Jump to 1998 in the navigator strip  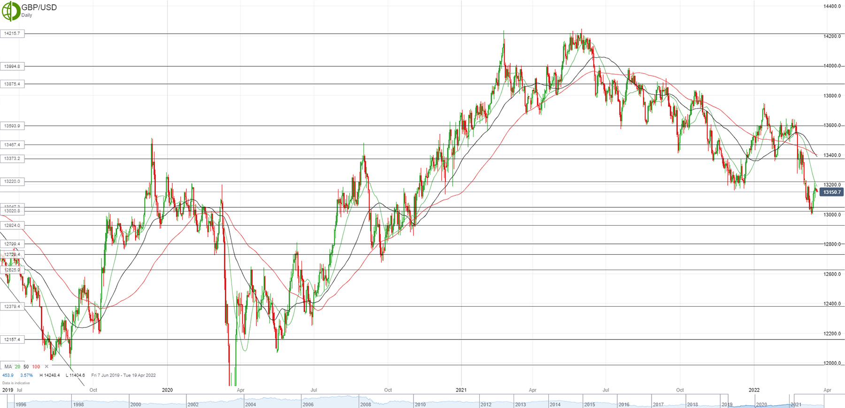click(x=78, y=405)
